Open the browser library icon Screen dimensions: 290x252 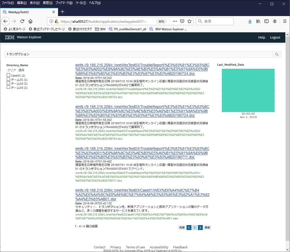pyautogui.click(x=258, y=21)
